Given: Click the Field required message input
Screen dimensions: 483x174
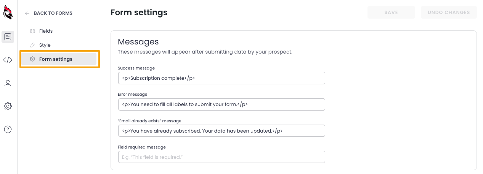Looking at the screenshot, I should 221,157.
